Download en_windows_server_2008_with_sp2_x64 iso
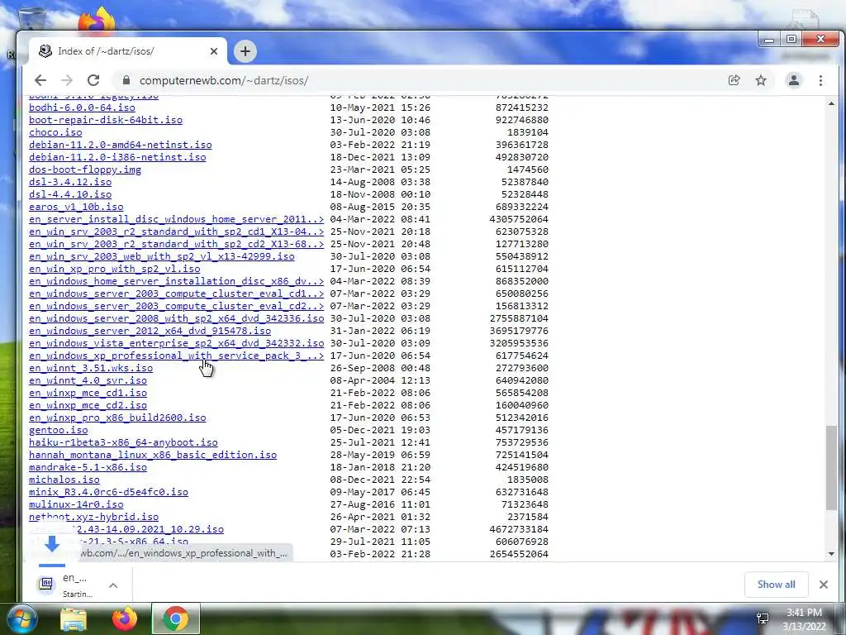The width and height of the screenshot is (846, 635). coord(177,318)
